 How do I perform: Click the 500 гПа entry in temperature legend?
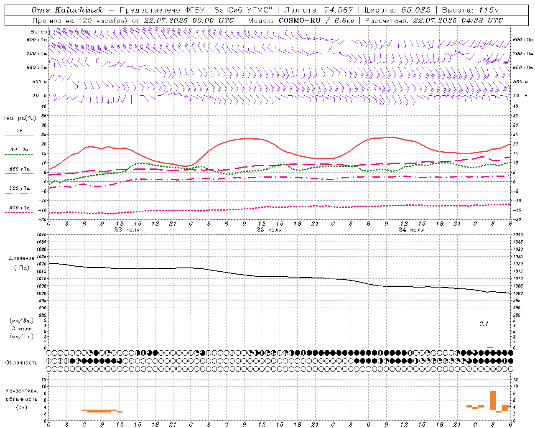[x=20, y=208]
